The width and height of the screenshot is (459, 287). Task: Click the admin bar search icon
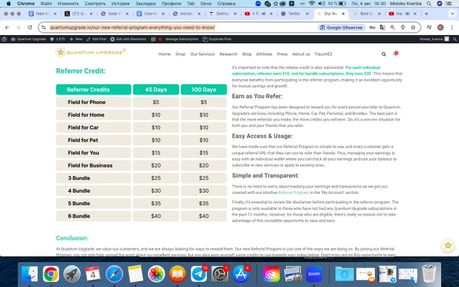coord(454,39)
